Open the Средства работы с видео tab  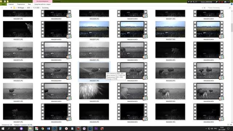(43, 4)
